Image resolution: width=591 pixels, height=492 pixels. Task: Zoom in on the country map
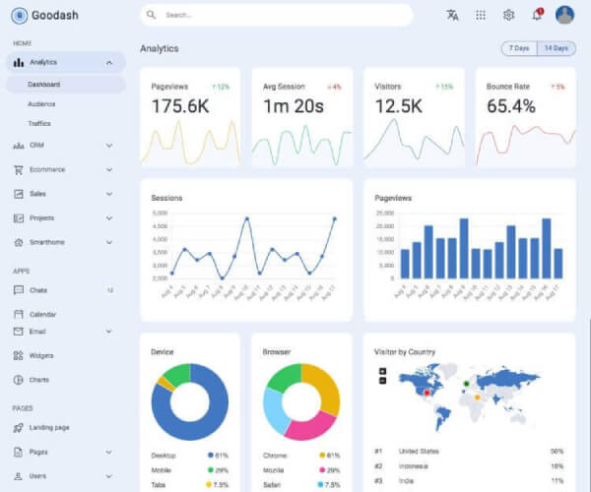(x=382, y=372)
